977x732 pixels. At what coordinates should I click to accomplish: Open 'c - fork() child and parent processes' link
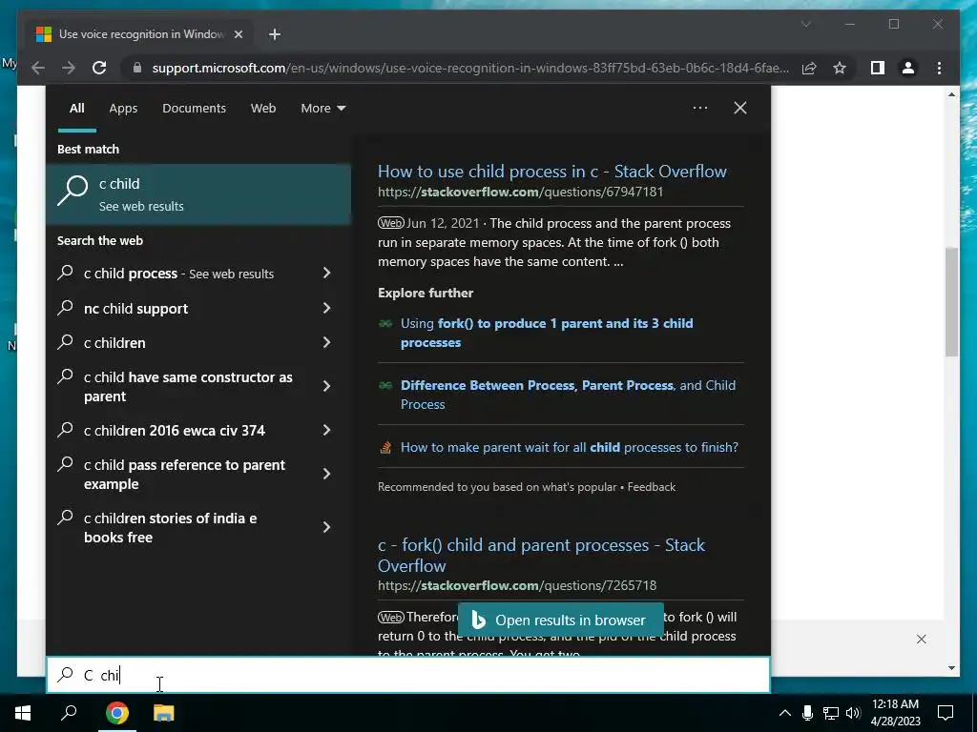[x=541, y=555]
